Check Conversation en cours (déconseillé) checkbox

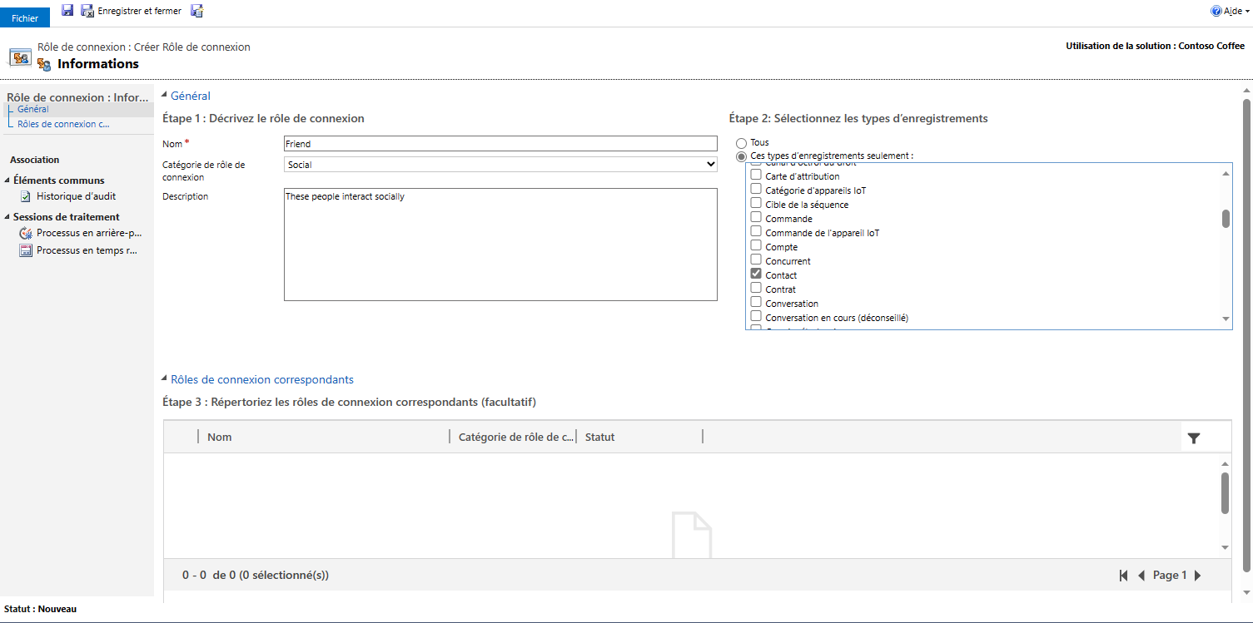[756, 317]
